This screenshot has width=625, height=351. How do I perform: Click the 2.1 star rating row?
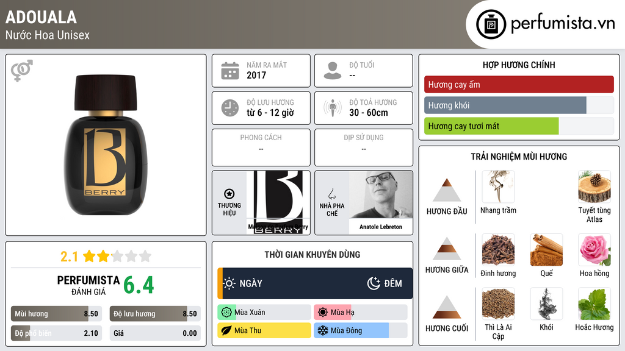106,257
